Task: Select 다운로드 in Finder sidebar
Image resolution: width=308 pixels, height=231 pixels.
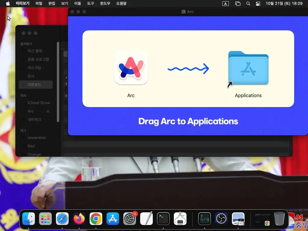Action: pyautogui.click(x=35, y=85)
